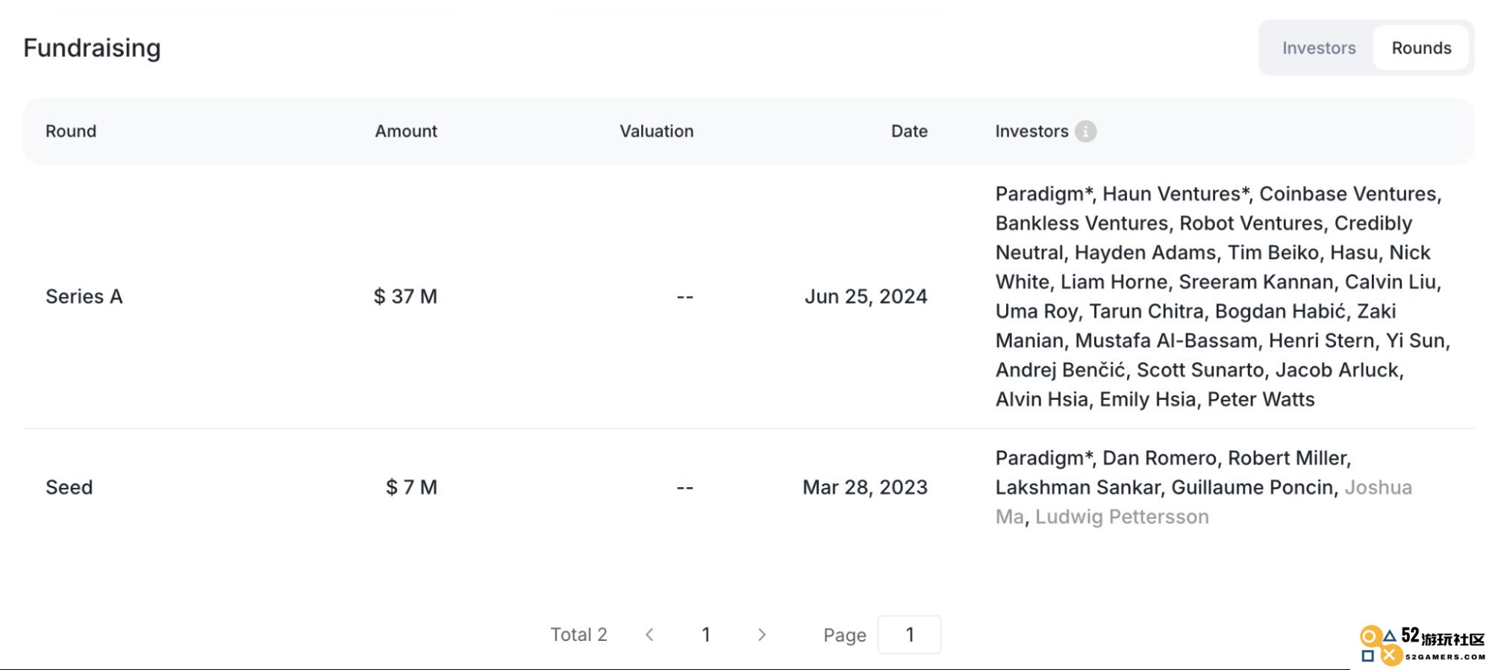1492x670 pixels.
Task: Click the Date column header
Action: pos(909,131)
